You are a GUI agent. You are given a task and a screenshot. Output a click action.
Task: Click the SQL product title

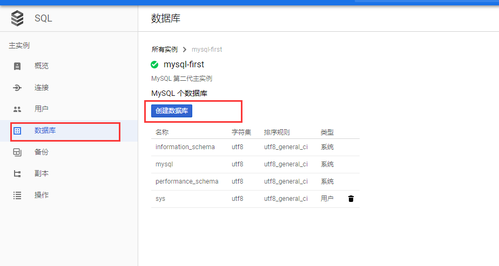click(43, 18)
